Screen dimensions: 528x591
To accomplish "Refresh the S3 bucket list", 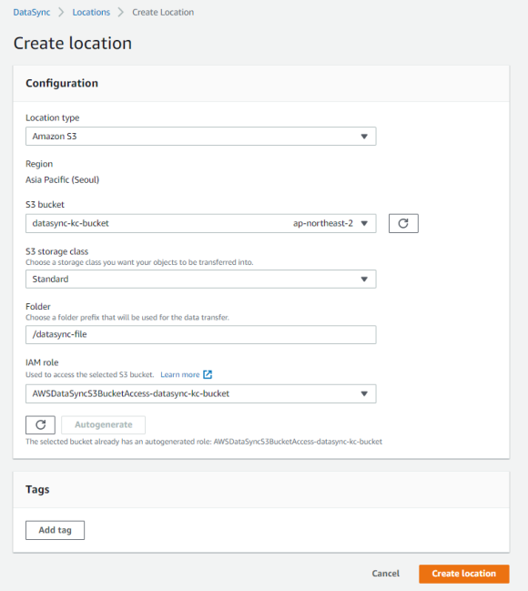I will pos(403,223).
